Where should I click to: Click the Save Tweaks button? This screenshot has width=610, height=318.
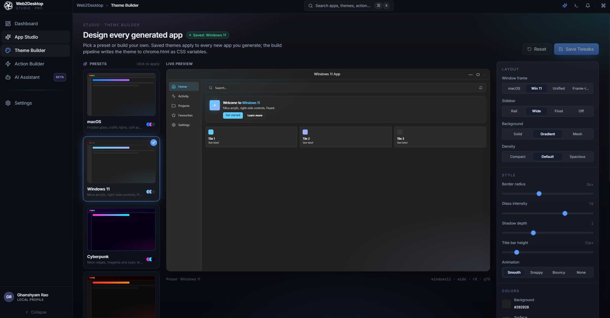(576, 49)
